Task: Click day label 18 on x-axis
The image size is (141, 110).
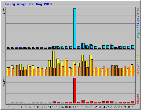Action: 78,107
